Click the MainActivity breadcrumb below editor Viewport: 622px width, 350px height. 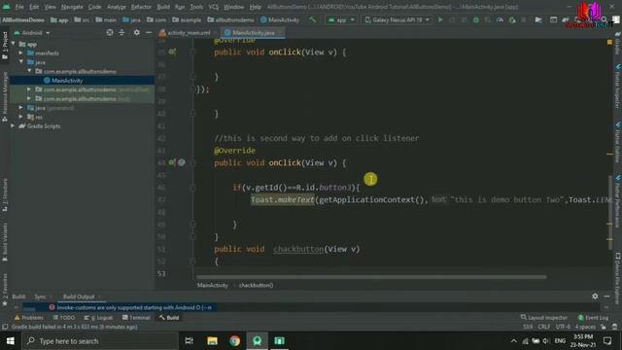point(213,285)
